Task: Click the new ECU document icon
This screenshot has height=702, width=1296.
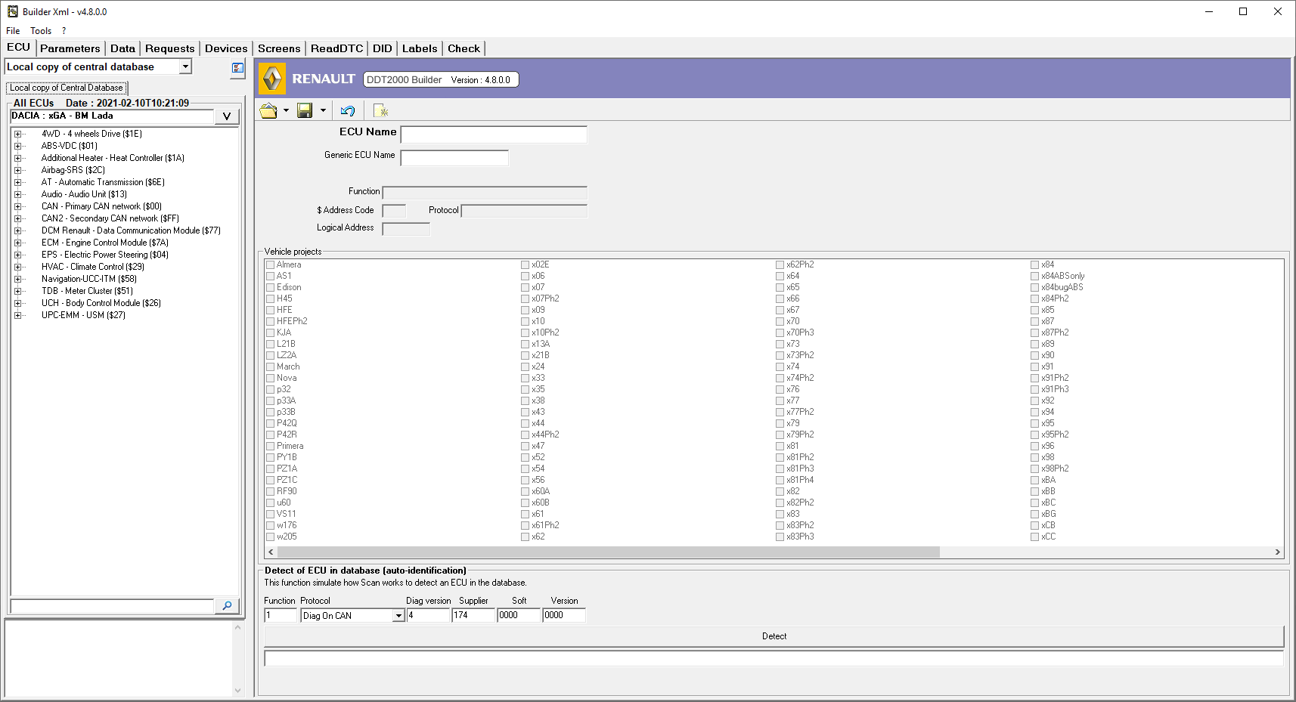Action: [x=381, y=111]
